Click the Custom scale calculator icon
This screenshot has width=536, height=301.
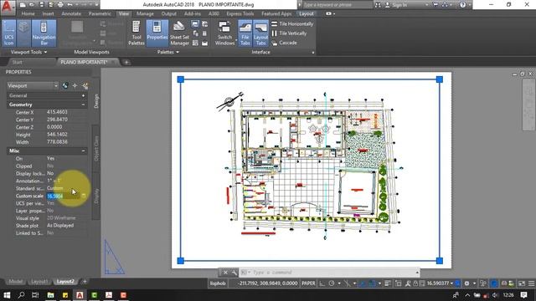84,196
